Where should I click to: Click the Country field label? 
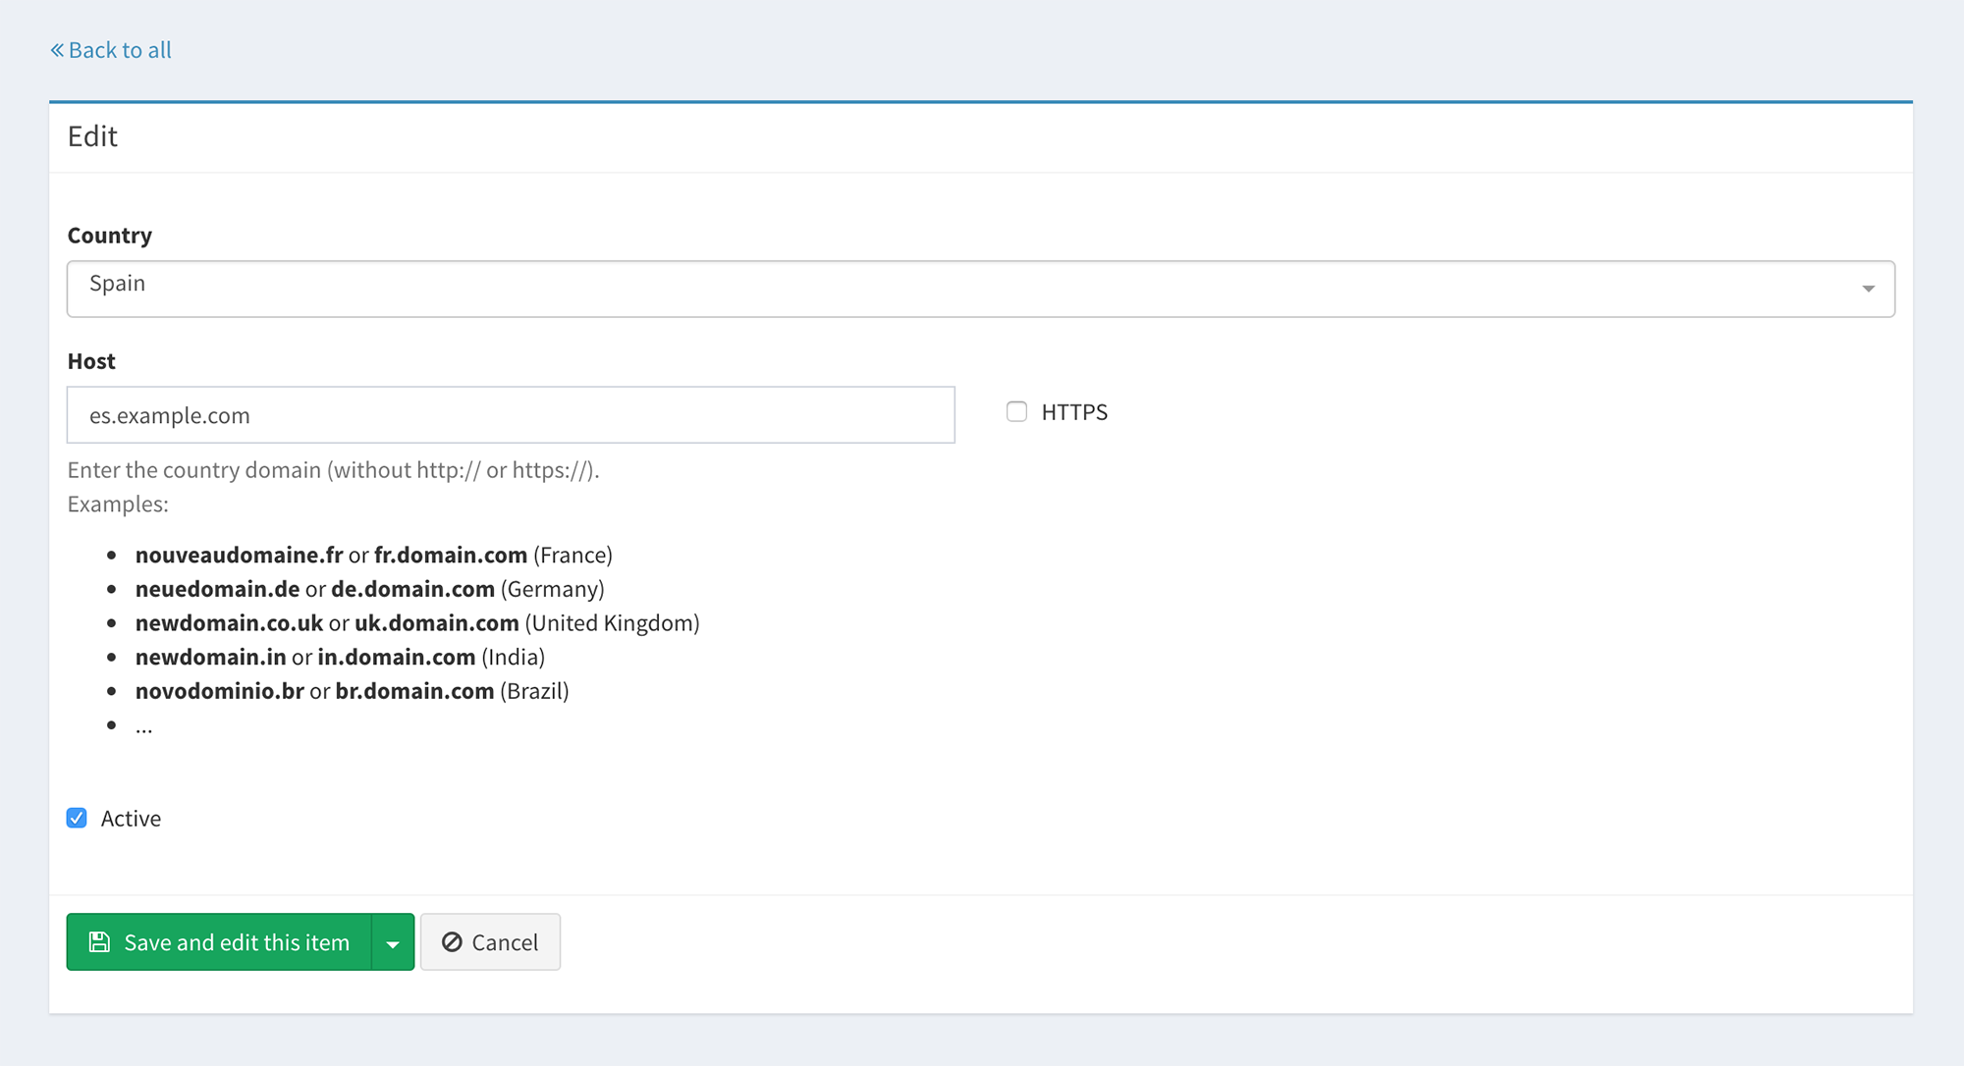point(110,236)
